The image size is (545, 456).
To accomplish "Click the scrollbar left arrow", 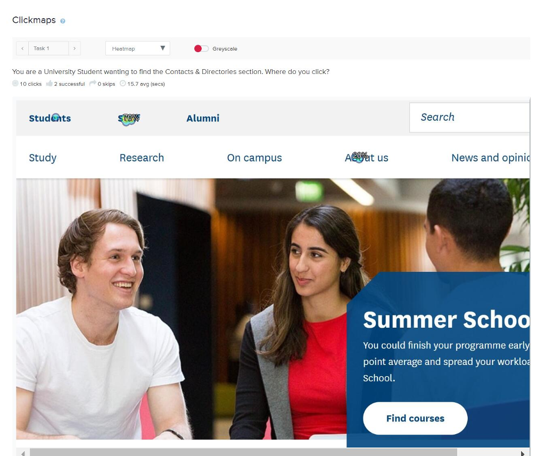I will tap(23, 453).
